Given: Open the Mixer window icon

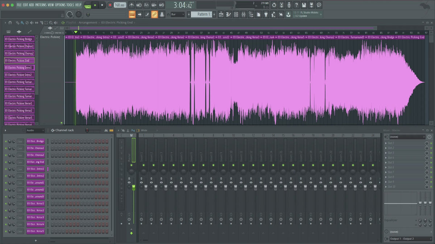Looking at the screenshot, I should (243, 14).
